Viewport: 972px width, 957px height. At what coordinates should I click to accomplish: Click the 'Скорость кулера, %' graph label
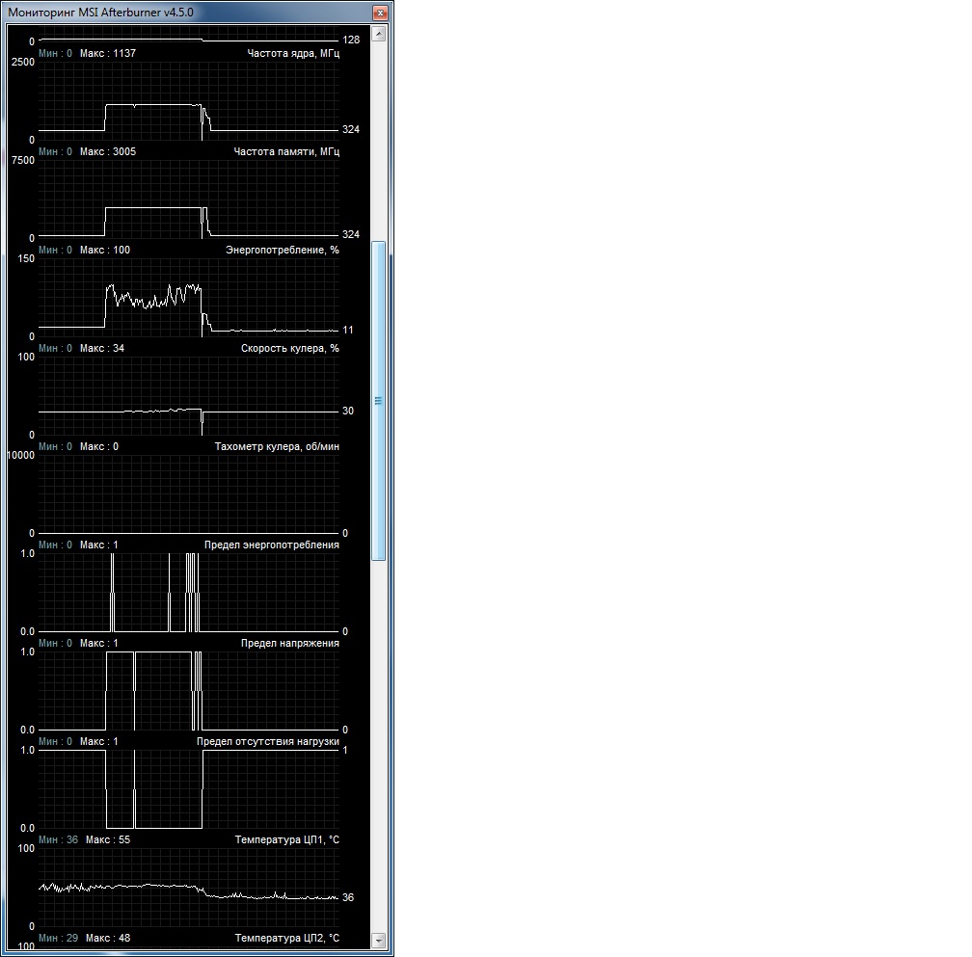coord(289,348)
